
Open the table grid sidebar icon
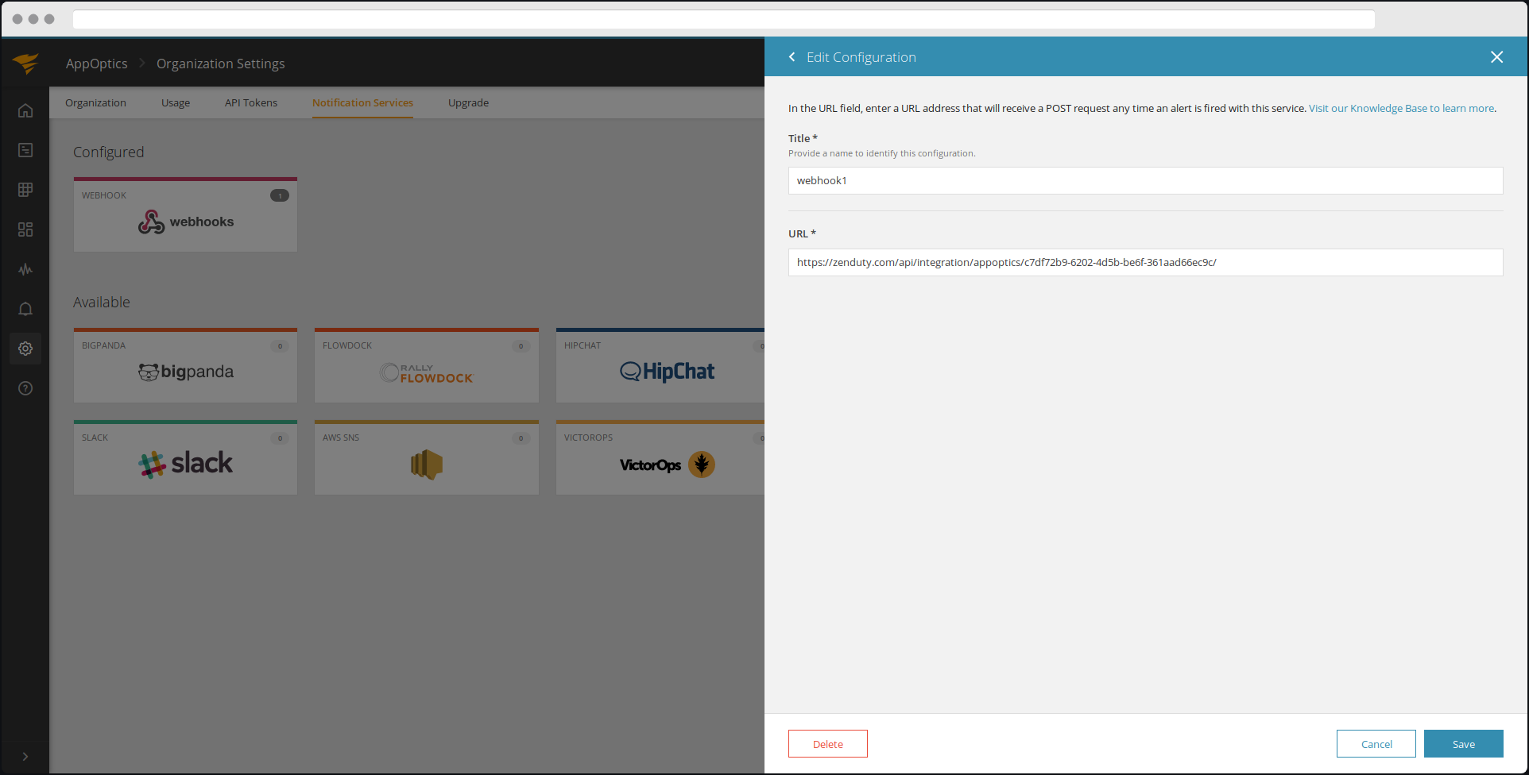(x=25, y=190)
